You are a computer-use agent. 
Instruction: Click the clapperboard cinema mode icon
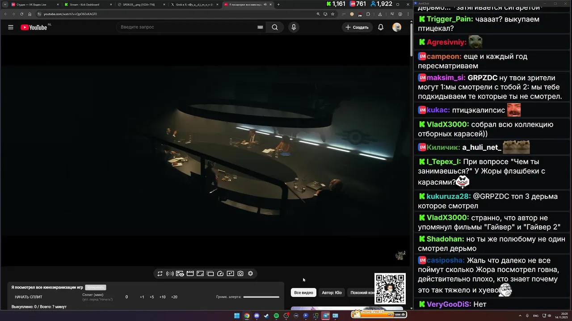[190, 273]
